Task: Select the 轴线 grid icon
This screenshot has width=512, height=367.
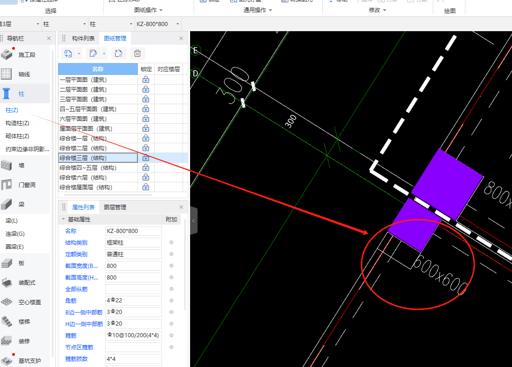Action: pos(7,74)
